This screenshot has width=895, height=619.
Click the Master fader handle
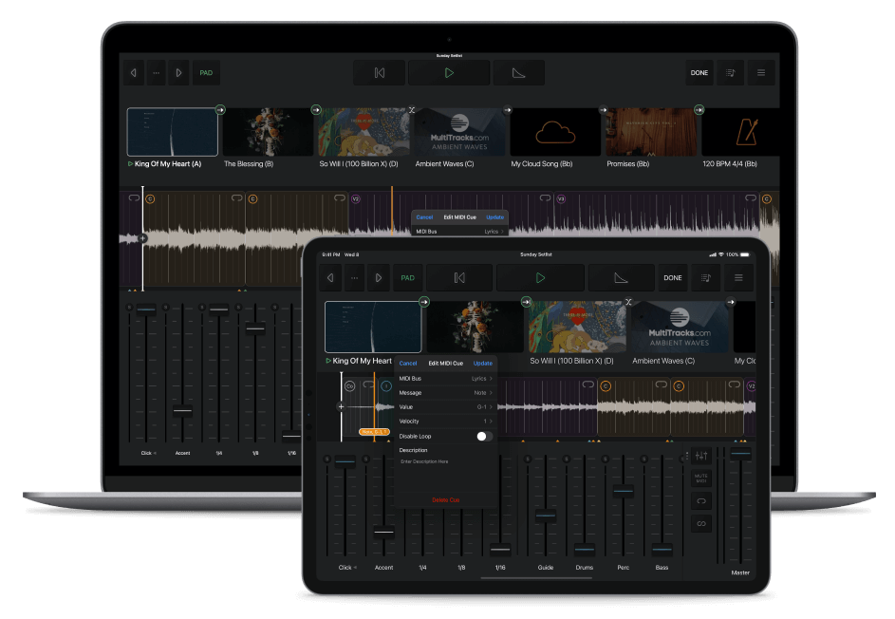tap(740, 454)
